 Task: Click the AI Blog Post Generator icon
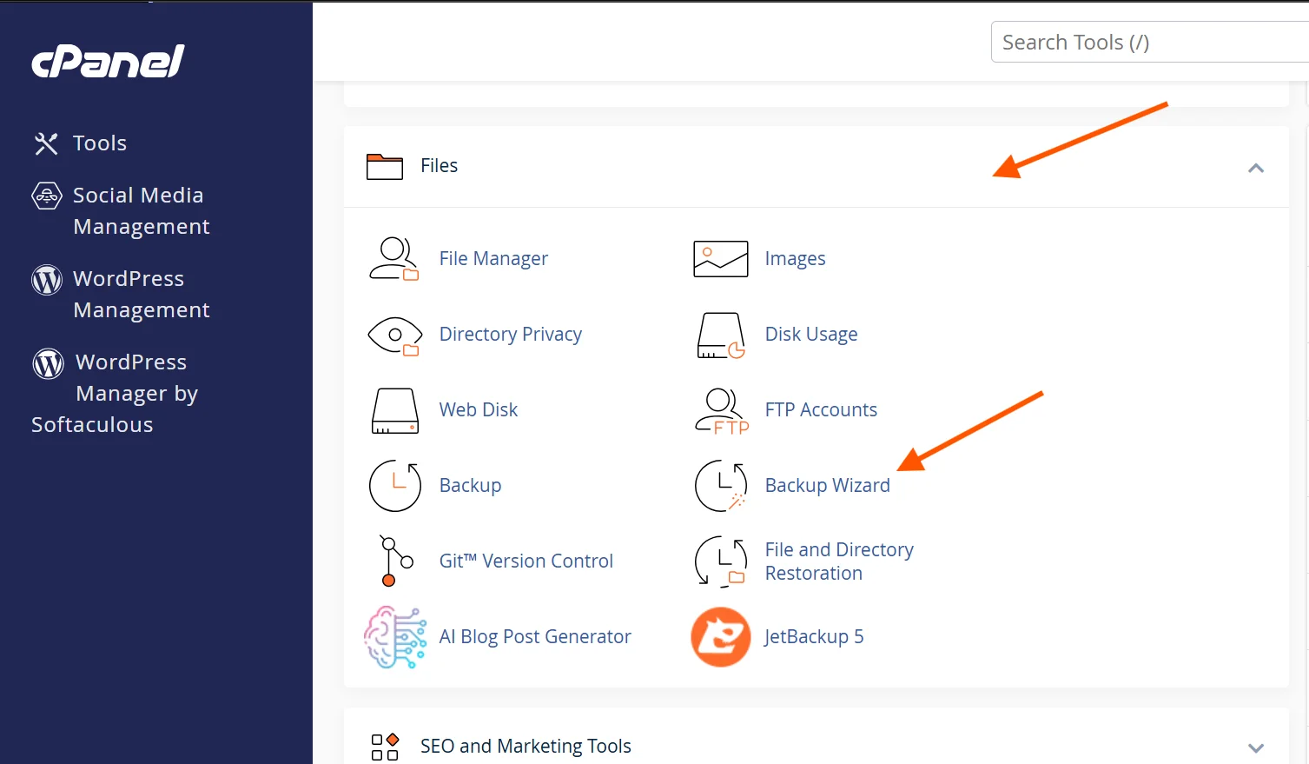click(394, 637)
